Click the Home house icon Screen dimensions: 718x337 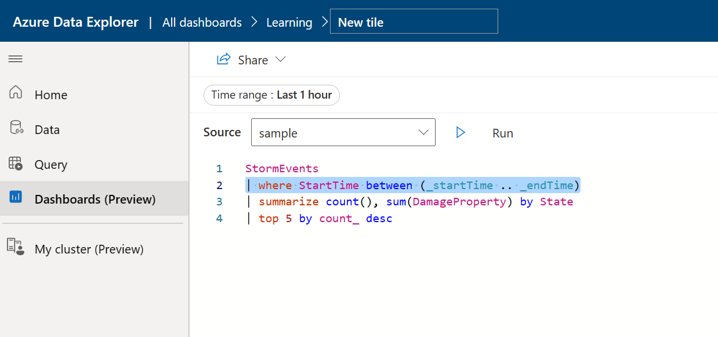[16, 92]
